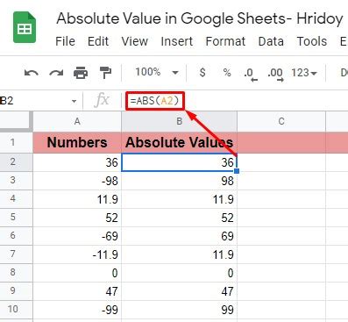Select row 5 header
This screenshot has width=348, height=322.
tap(17, 218)
